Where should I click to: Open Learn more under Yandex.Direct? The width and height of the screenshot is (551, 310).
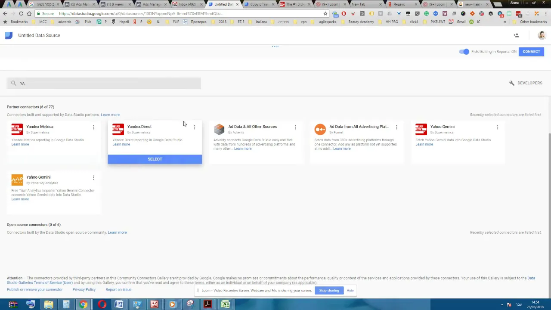coord(121,144)
